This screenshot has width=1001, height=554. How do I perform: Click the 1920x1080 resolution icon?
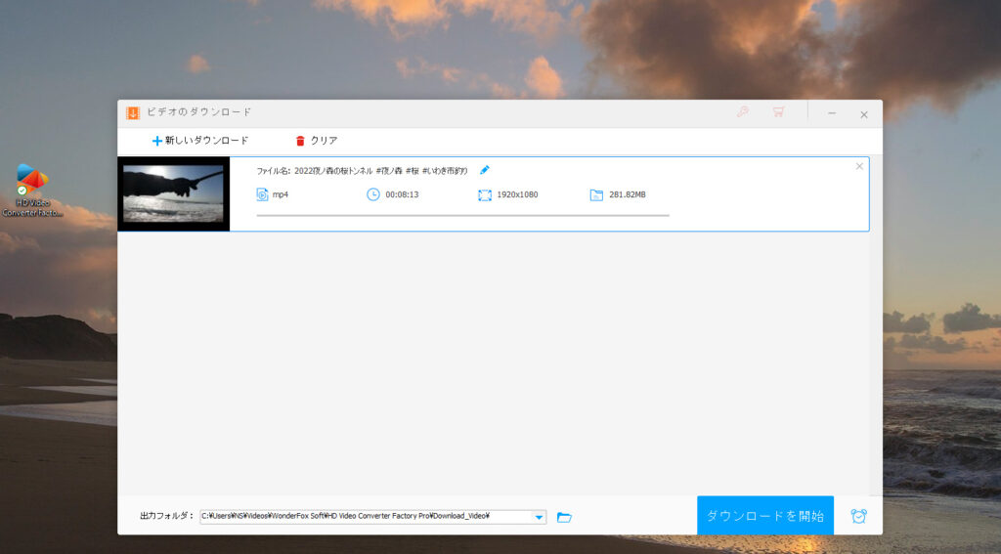(x=484, y=194)
